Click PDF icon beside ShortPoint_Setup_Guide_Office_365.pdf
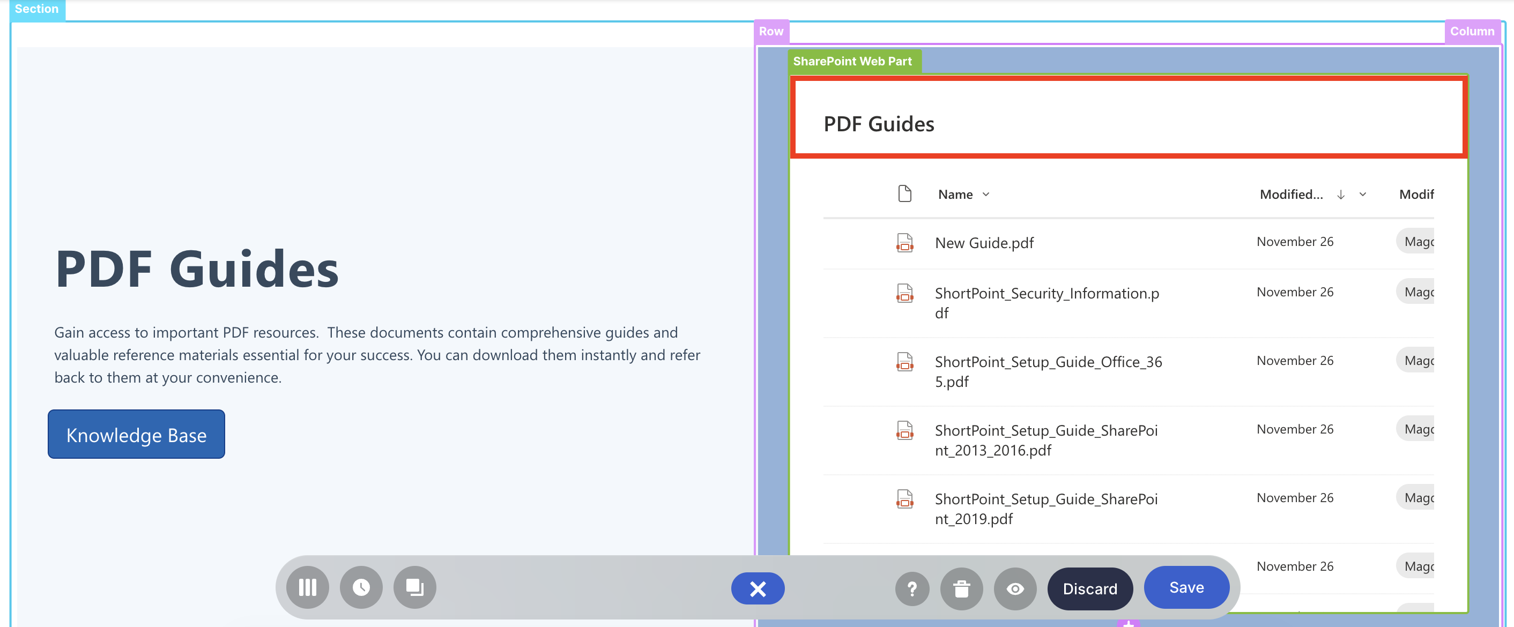This screenshot has width=1514, height=627. pos(904,361)
